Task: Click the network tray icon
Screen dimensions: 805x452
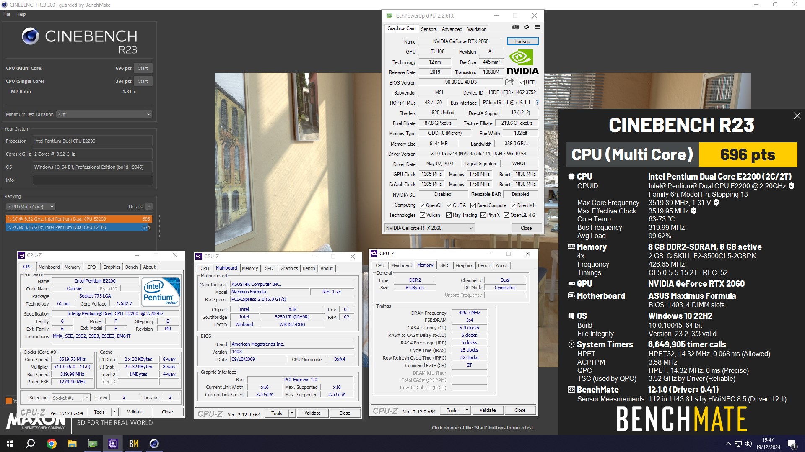Action: (x=738, y=444)
